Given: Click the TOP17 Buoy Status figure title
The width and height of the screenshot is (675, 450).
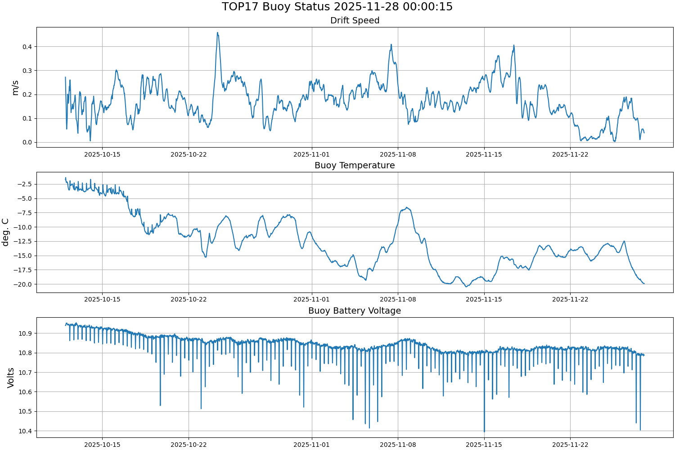Looking at the screenshot, I should (x=337, y=7).
